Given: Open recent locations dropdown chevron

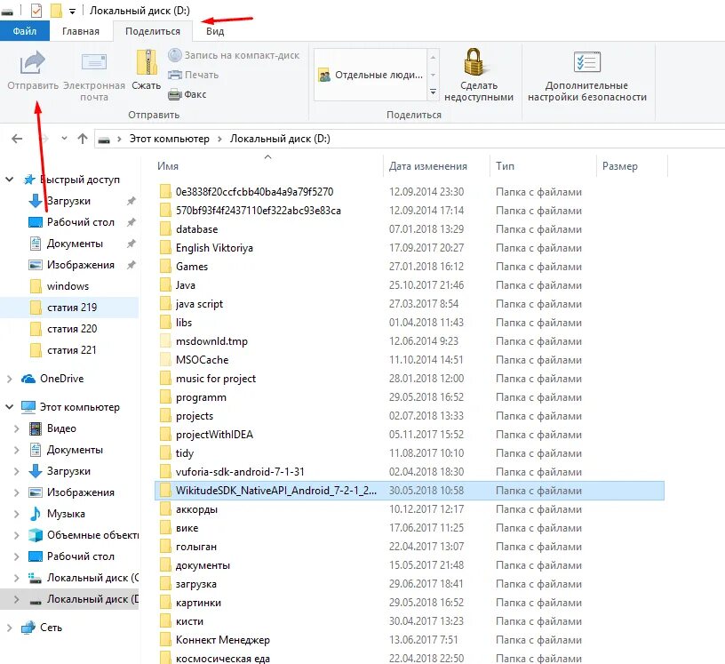Looking at the screenshot, I should [64, 139].
